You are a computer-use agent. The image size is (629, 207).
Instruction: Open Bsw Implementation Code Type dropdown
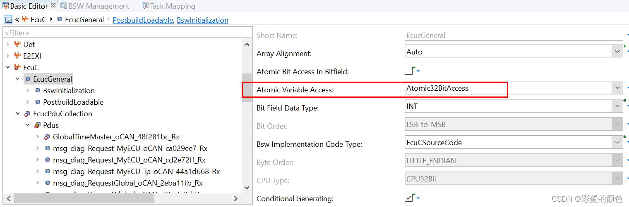[617, 143]
